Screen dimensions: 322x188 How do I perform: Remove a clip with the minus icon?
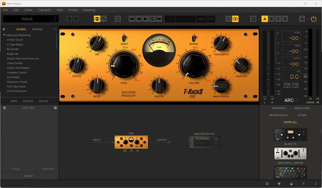(55, 108)
